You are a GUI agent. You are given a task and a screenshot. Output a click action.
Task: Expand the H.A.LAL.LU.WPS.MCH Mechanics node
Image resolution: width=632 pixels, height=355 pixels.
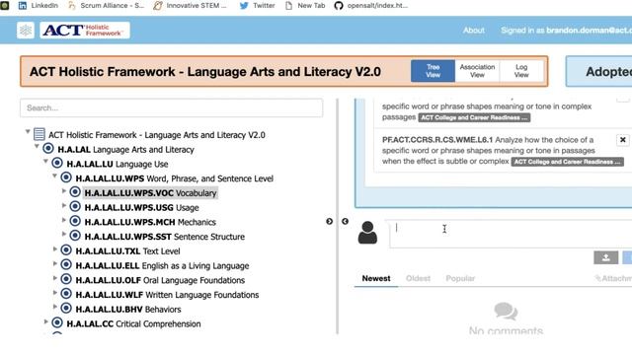tap(63, 220)
